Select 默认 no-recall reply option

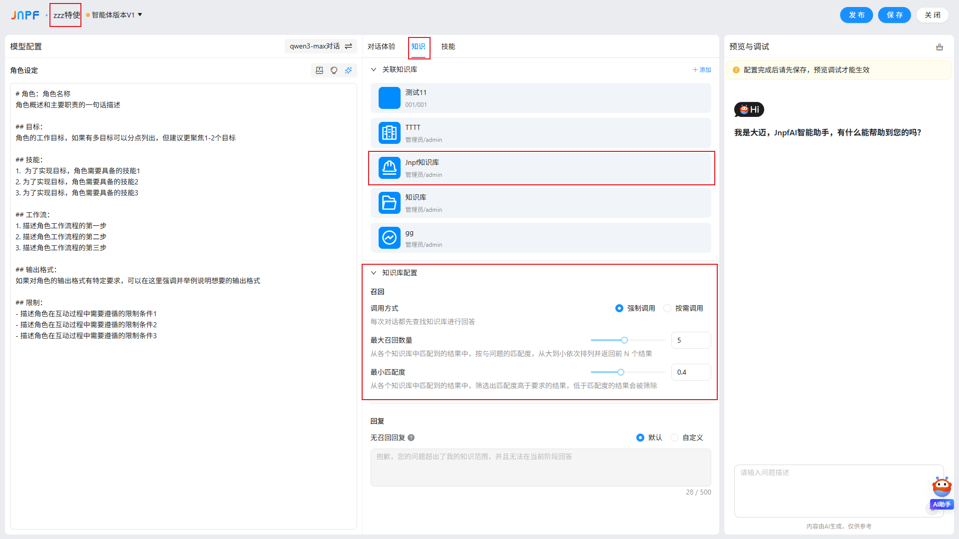pyautogui.click(x=640, y=438)
